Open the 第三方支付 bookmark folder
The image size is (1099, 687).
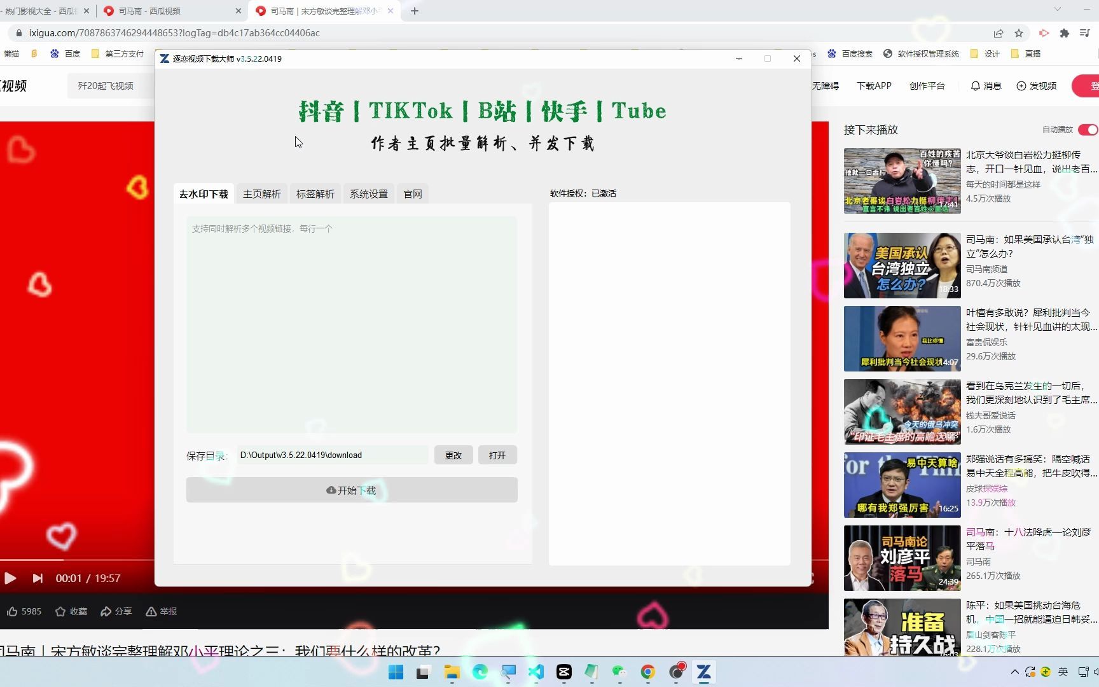[x=118, y=54]
